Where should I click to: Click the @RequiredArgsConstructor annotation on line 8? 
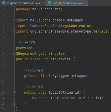40,54
